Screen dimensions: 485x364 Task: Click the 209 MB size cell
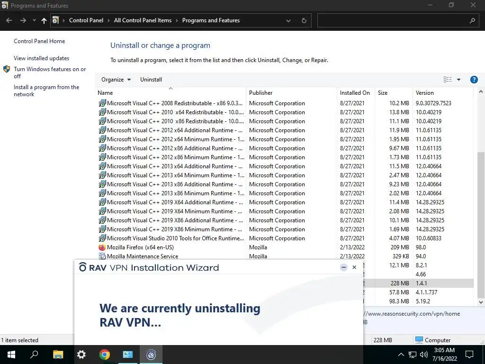400,247
